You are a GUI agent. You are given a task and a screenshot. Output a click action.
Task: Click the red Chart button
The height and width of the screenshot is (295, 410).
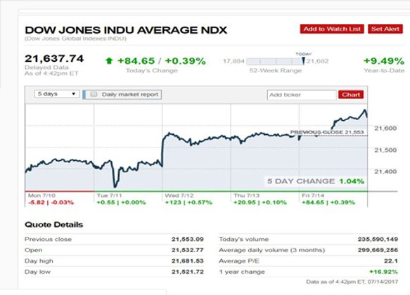pos(351,95)
